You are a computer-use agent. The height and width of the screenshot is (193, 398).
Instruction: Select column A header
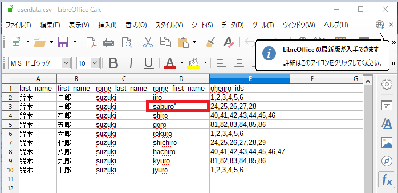[38, 79]
